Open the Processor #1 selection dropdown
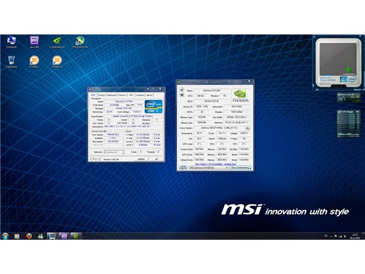 [114, 152]
